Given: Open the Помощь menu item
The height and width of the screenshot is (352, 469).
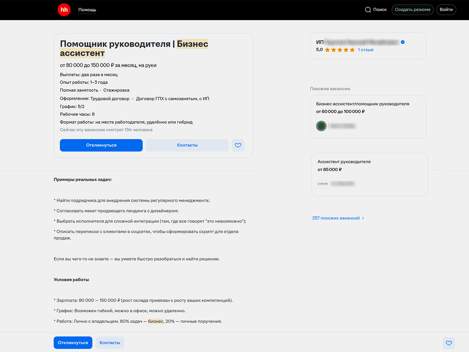Looking at the screenshot, I should (87, 10).
